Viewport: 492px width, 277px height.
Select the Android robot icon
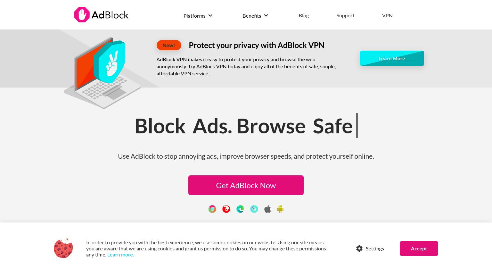(280, 209)
